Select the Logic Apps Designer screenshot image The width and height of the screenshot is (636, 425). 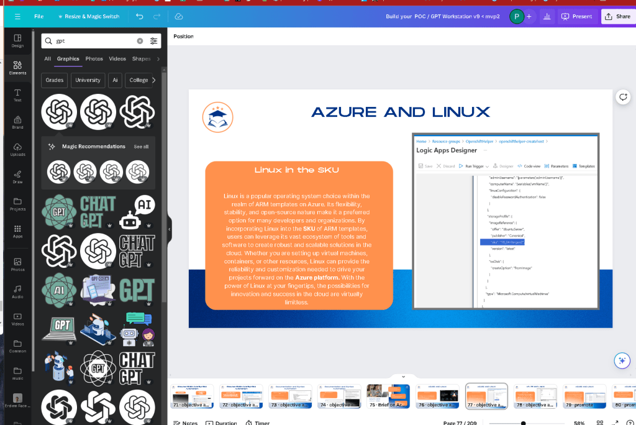[x=506, y=221]
